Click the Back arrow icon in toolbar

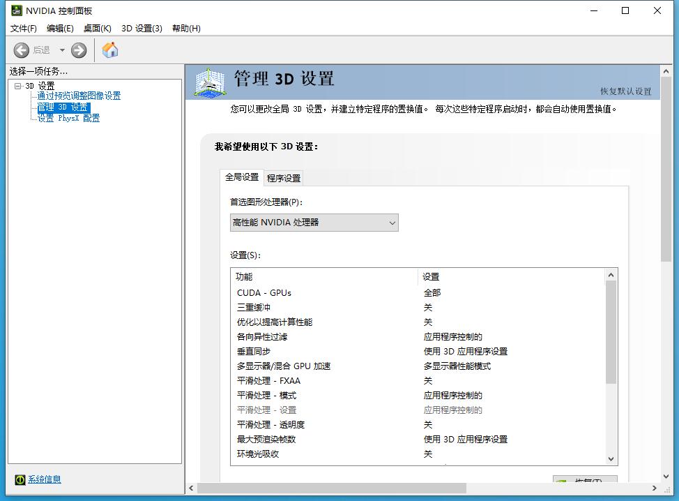21,50
